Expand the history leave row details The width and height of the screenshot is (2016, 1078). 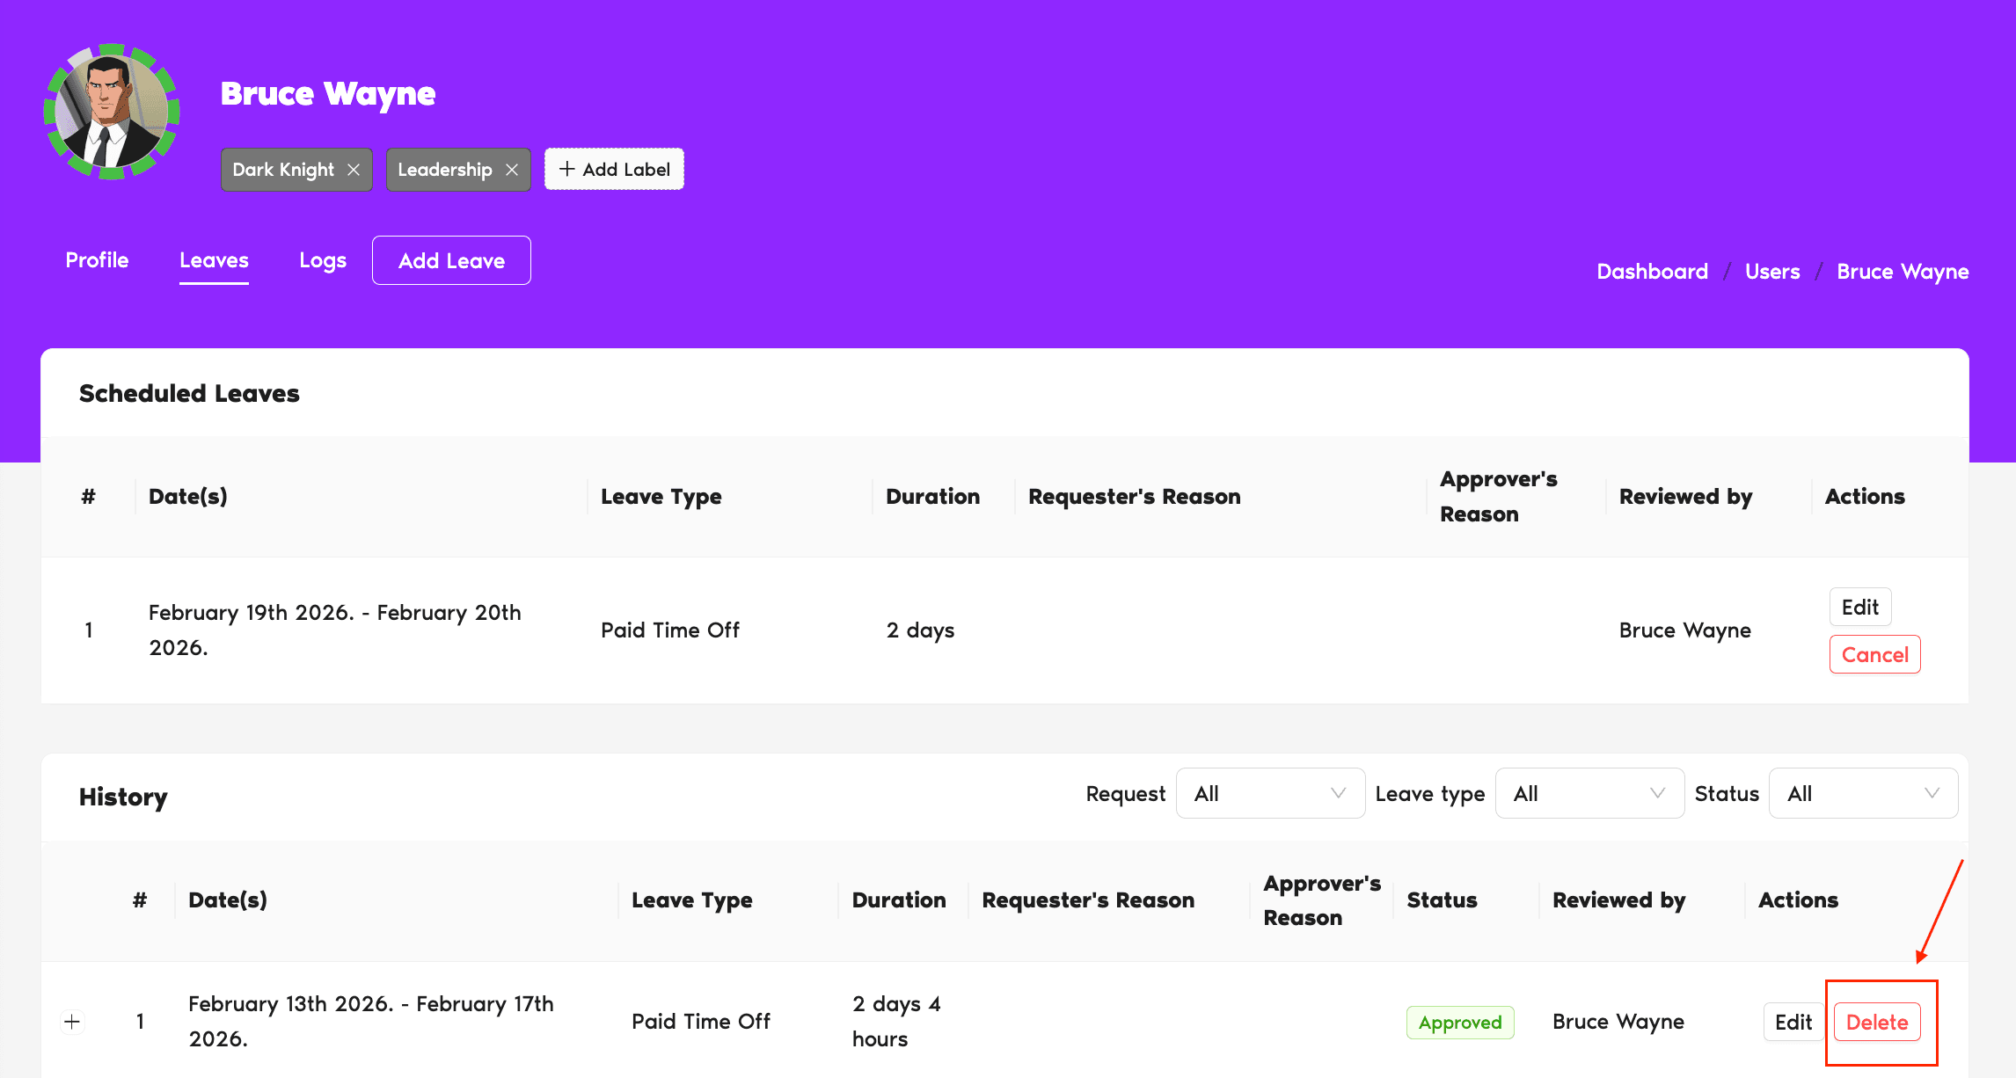tap(71, 1021)
